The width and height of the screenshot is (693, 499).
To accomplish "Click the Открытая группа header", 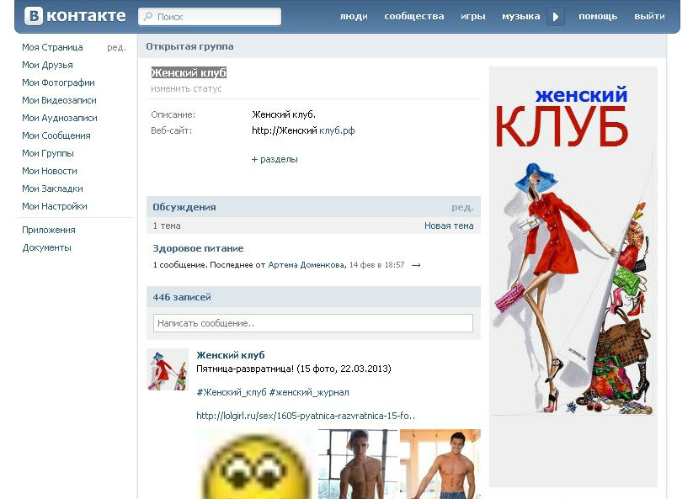I will (189, 46).
